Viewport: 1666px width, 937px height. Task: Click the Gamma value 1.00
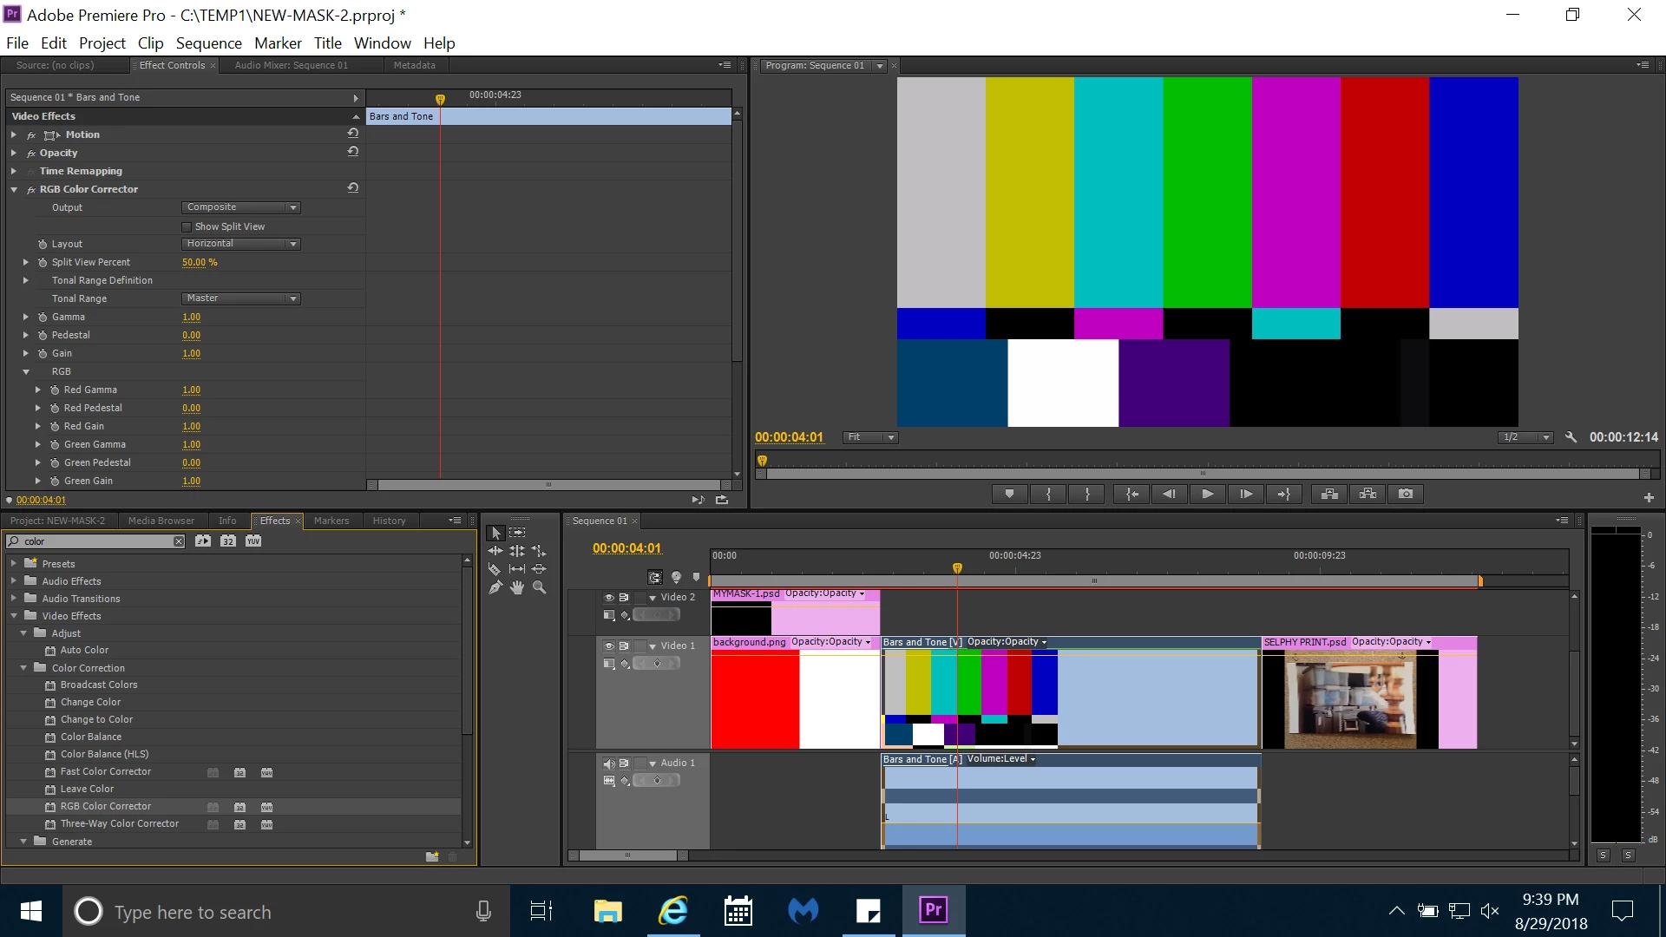[x=191, y=318]
